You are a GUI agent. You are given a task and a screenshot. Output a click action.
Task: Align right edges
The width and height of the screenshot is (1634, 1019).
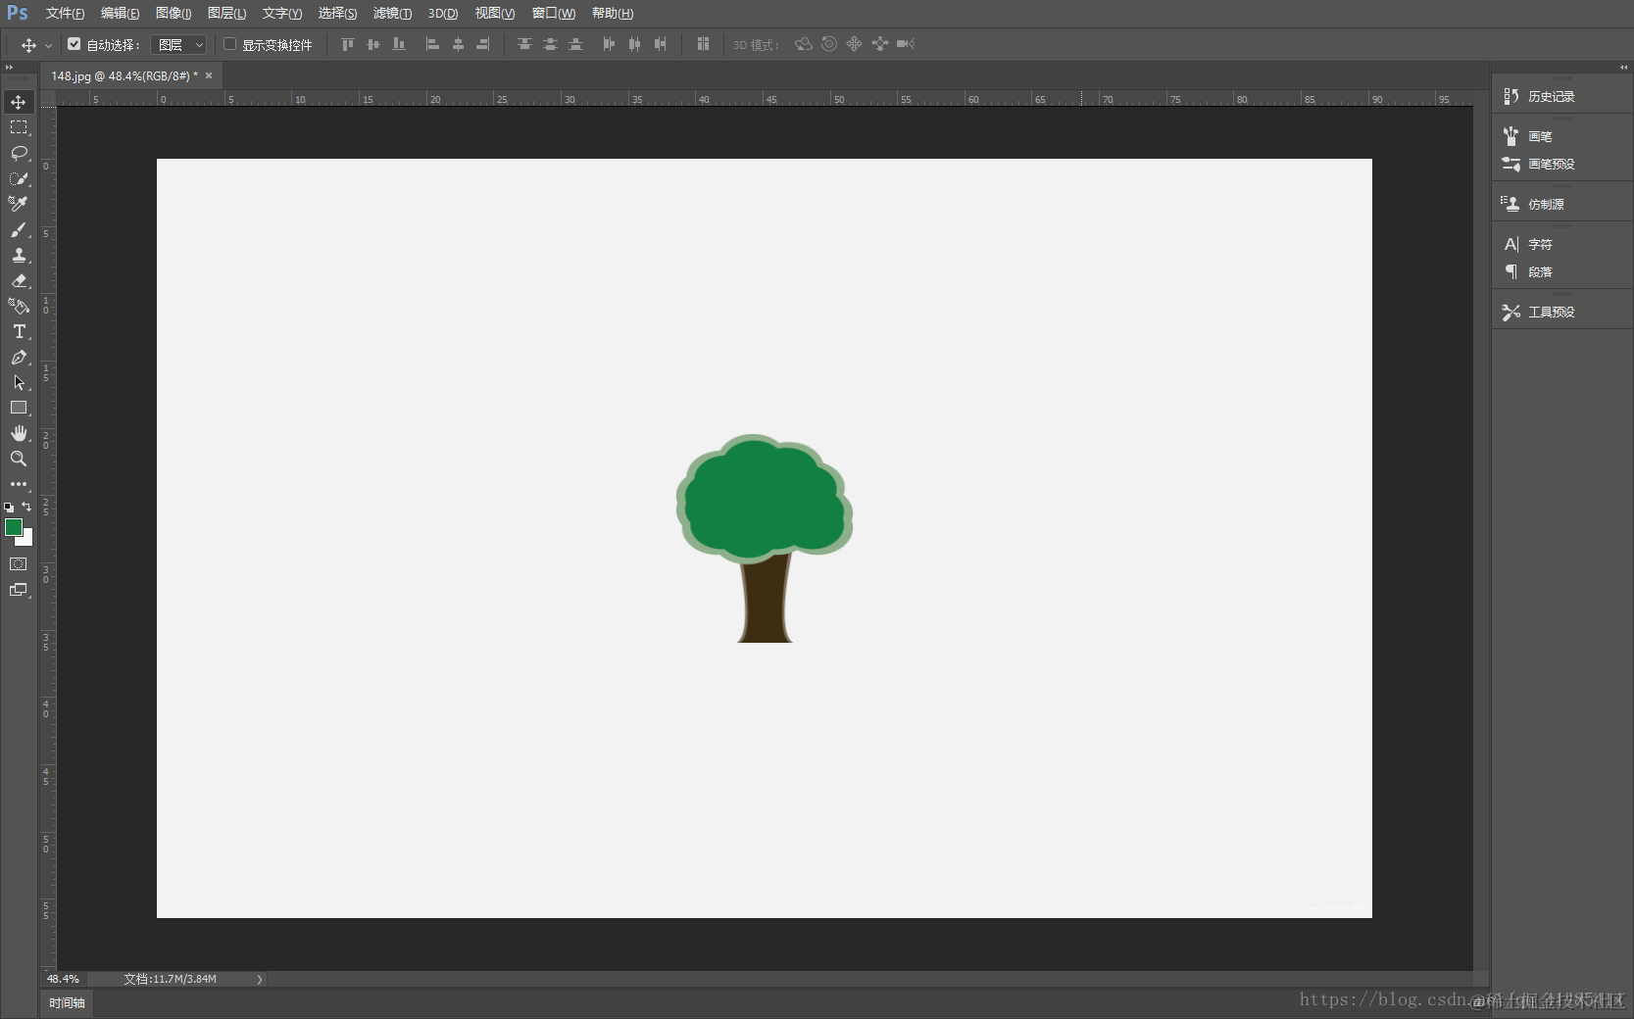point(483,44)
